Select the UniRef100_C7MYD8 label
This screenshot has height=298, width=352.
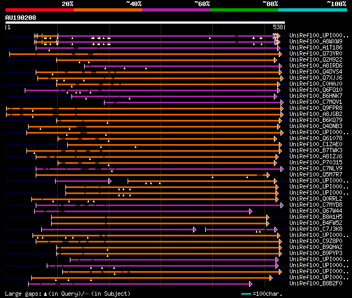316,205
